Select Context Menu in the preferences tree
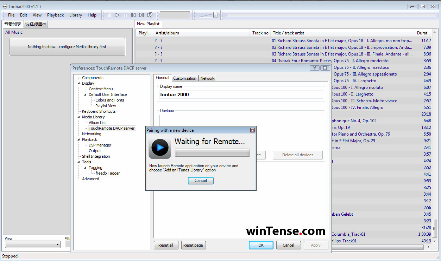Viewport: 441px width, 261px height. coord(101,89)
